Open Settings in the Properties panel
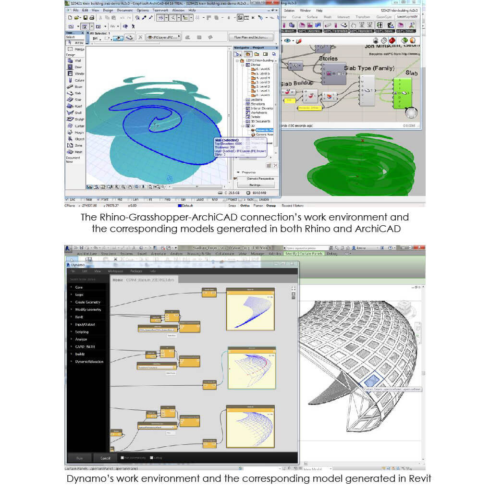This screenshot has height=490, width=490. [256, 184]
